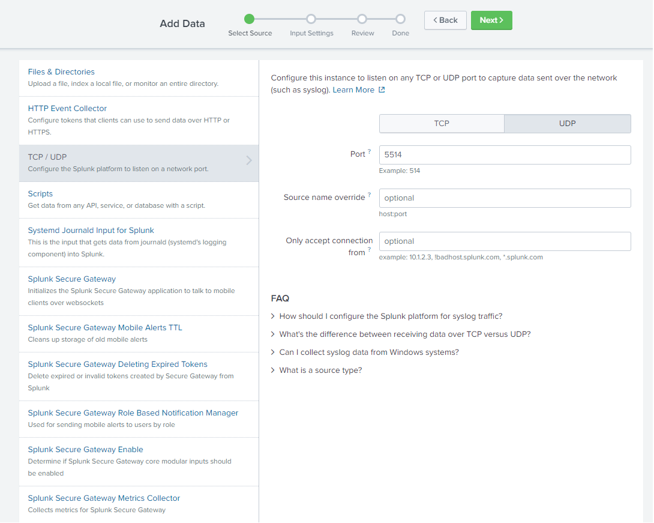Image resolution: width=654 pixels, height=523 pixels.
Task: Open the Port field help tooltip
Action: coord(370,151)
